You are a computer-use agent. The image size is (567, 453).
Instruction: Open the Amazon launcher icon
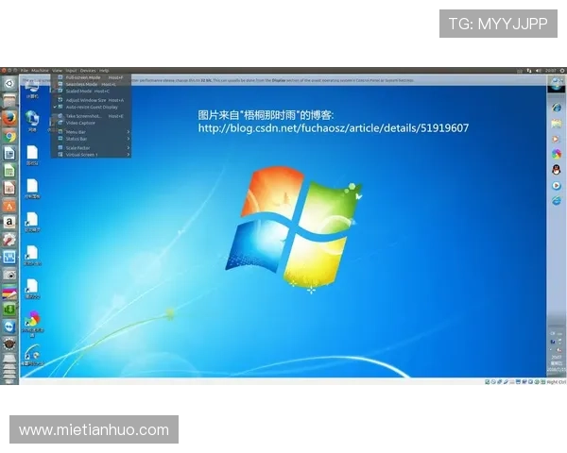tap(9, 223)
